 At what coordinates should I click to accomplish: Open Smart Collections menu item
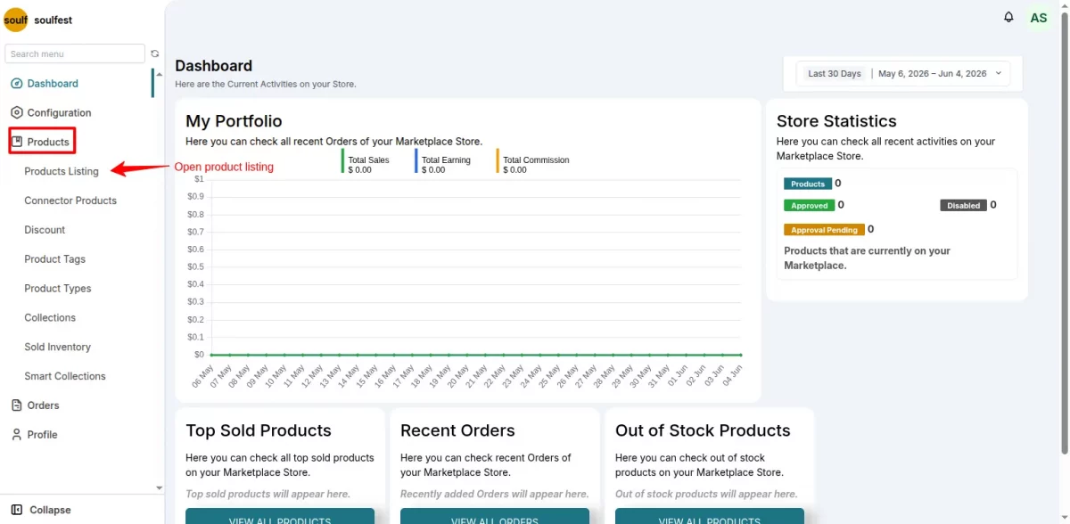65,376
